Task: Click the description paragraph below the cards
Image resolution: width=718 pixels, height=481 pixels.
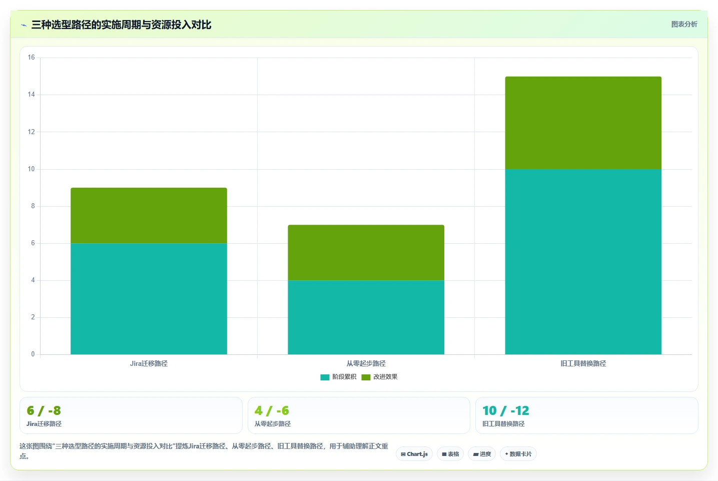Action: click(x=204, y=450)
